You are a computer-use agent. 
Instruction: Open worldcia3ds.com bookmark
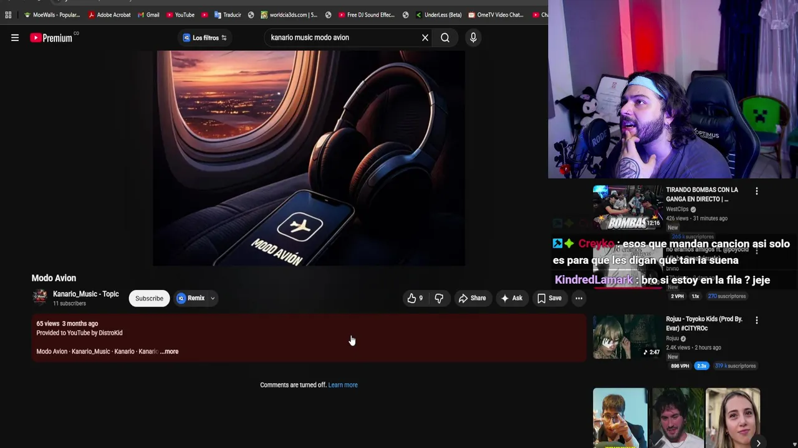[x=289, y=15]
